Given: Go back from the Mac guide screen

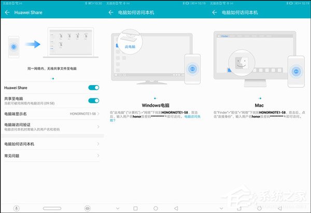Looking at the screenshot, I should click(x=214, y=11).
